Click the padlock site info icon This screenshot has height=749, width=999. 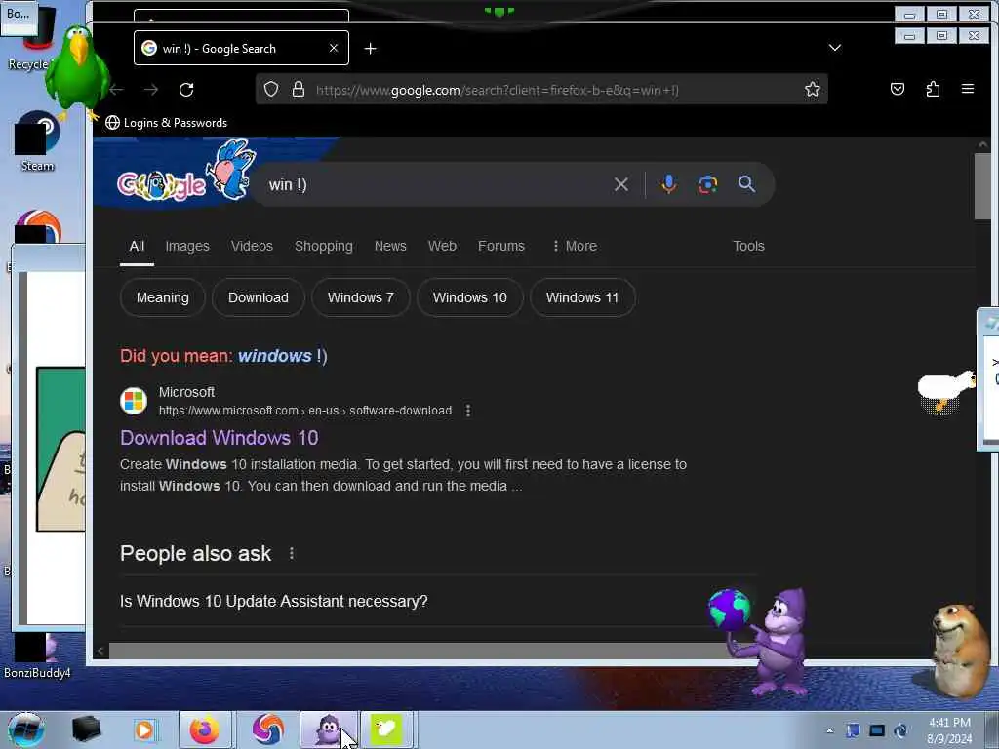299,89
